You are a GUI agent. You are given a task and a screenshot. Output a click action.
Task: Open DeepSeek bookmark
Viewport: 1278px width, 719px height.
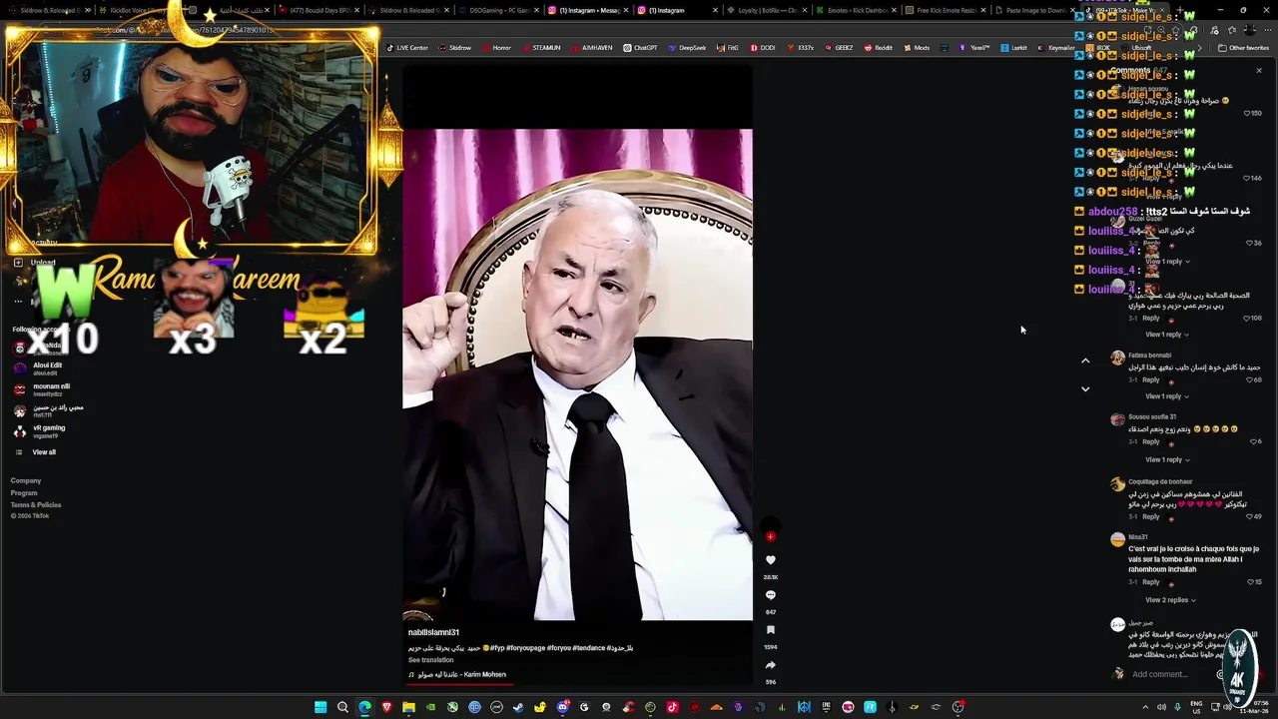[687, 48]
